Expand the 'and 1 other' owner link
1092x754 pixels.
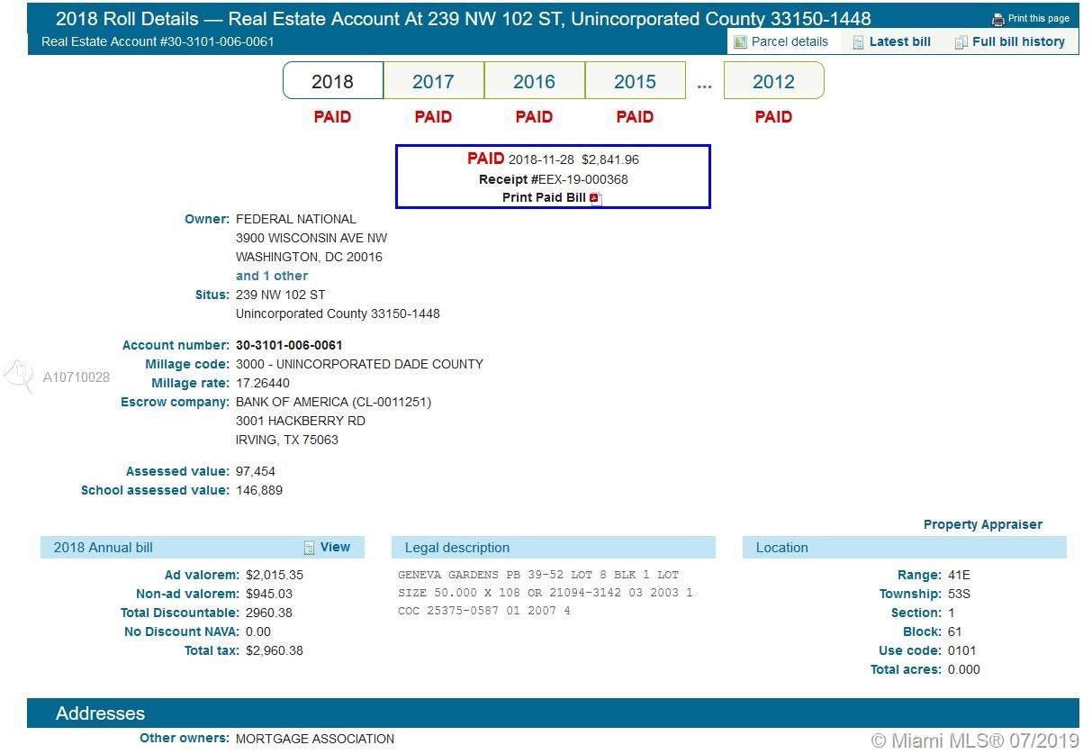click(272, 276)
